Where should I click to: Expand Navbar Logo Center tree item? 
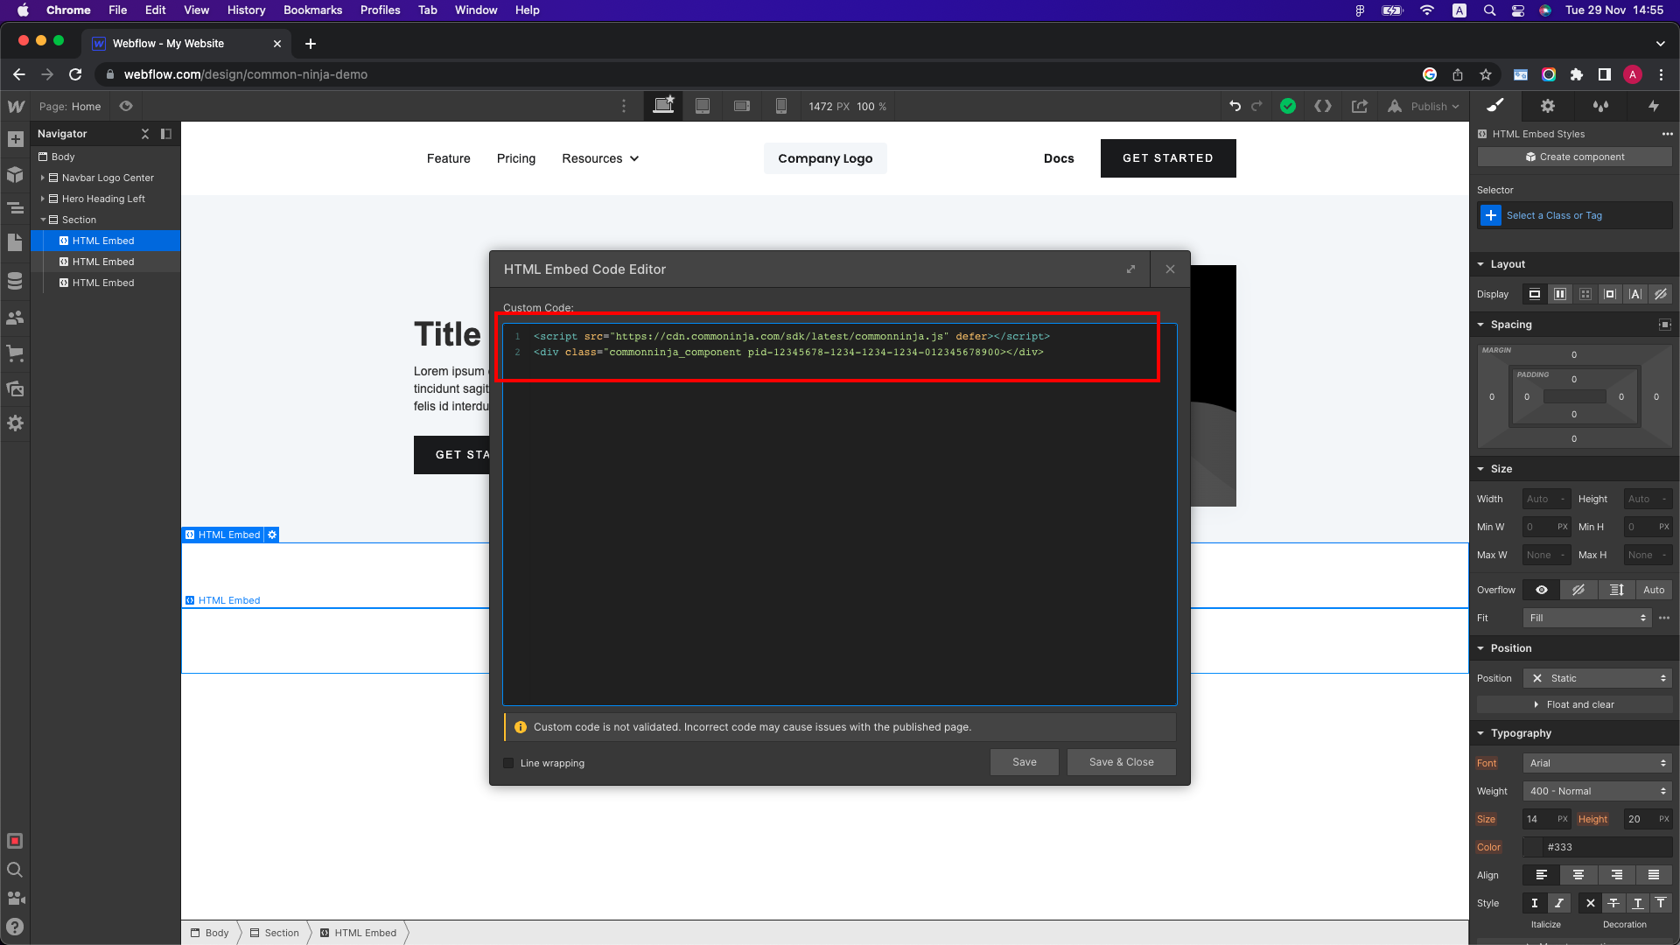(x=42, y=178)
